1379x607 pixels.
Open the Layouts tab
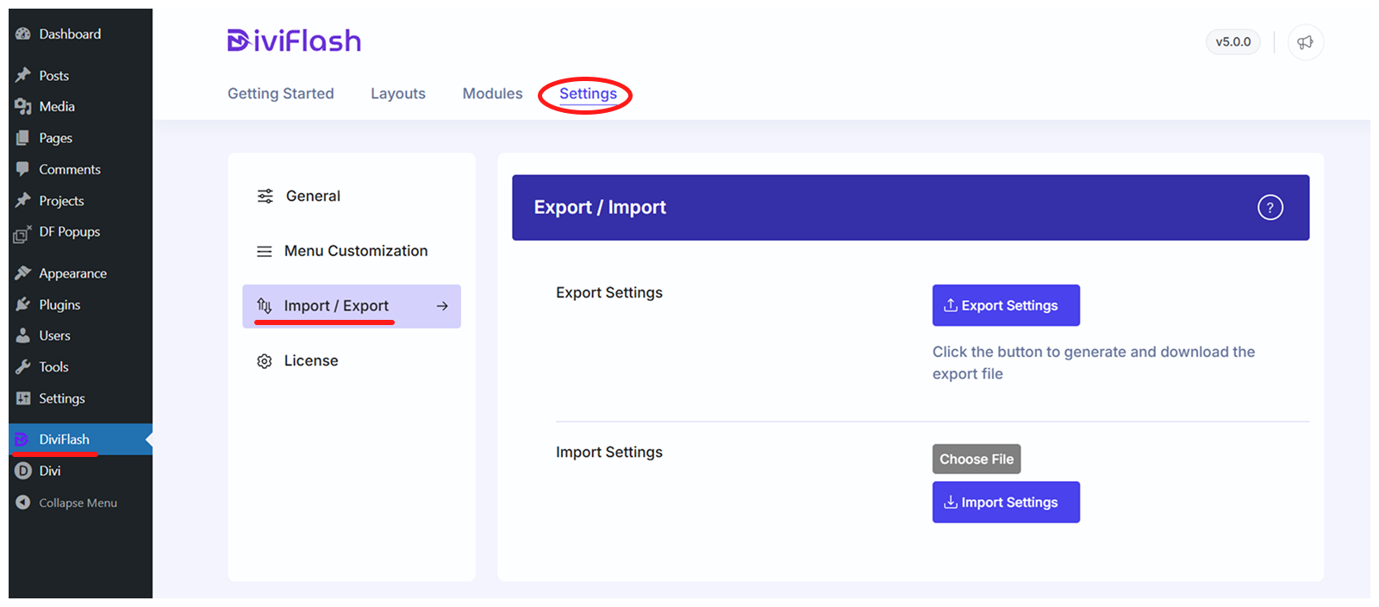[x=397, y=93]
